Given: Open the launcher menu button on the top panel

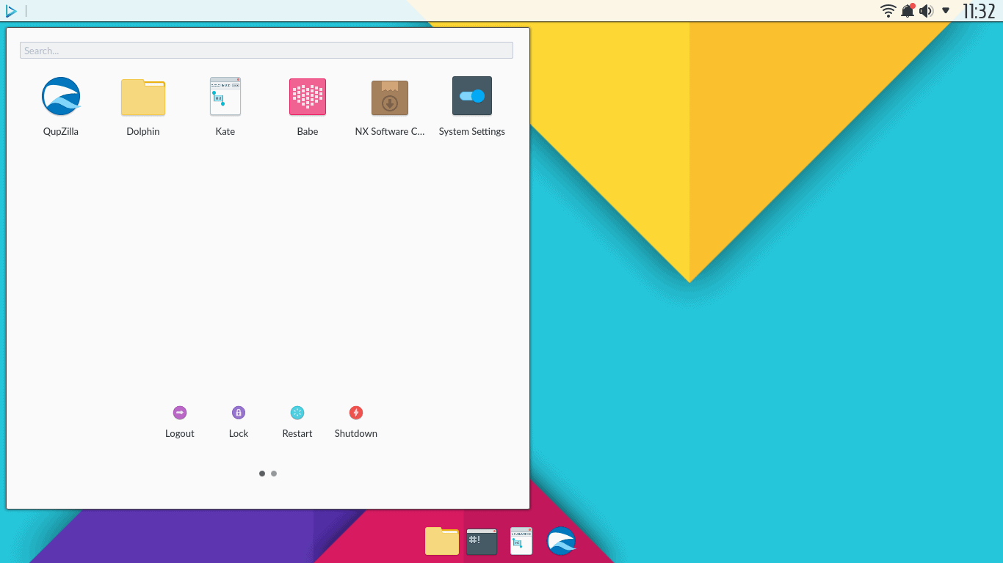Looking at the screenshot, I should click(x=11, y=11).
